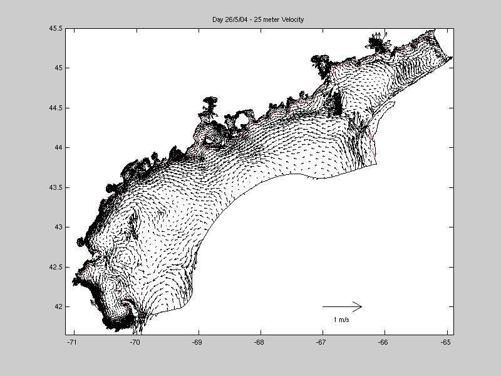Click the x-axis label -66
501x376 pixels.
(383, 342)
